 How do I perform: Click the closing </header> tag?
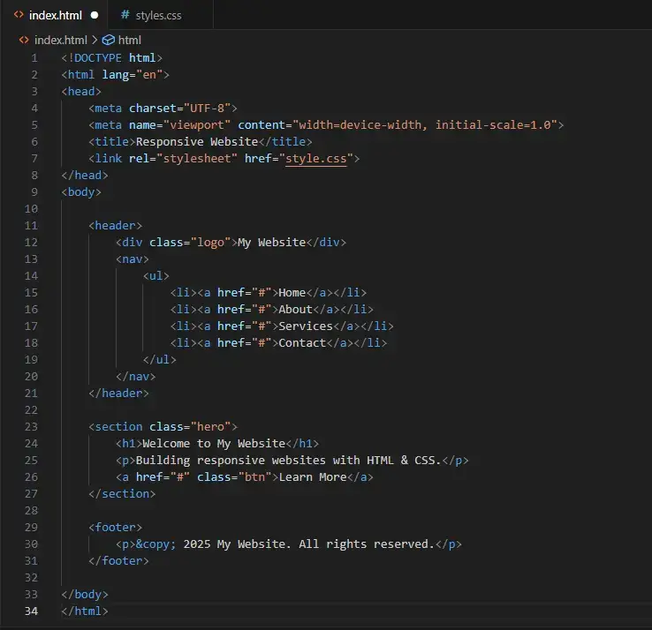[118, 394]
